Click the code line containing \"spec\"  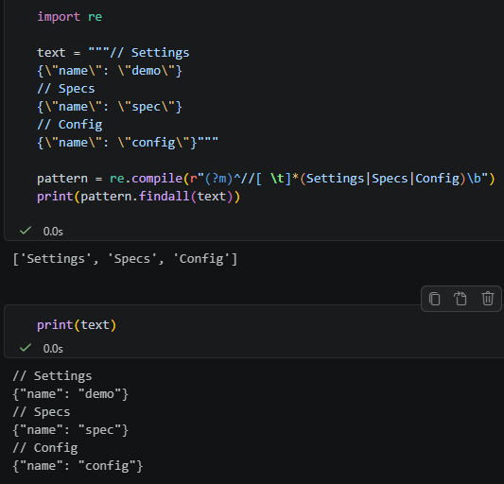click(x=110, y=107)
